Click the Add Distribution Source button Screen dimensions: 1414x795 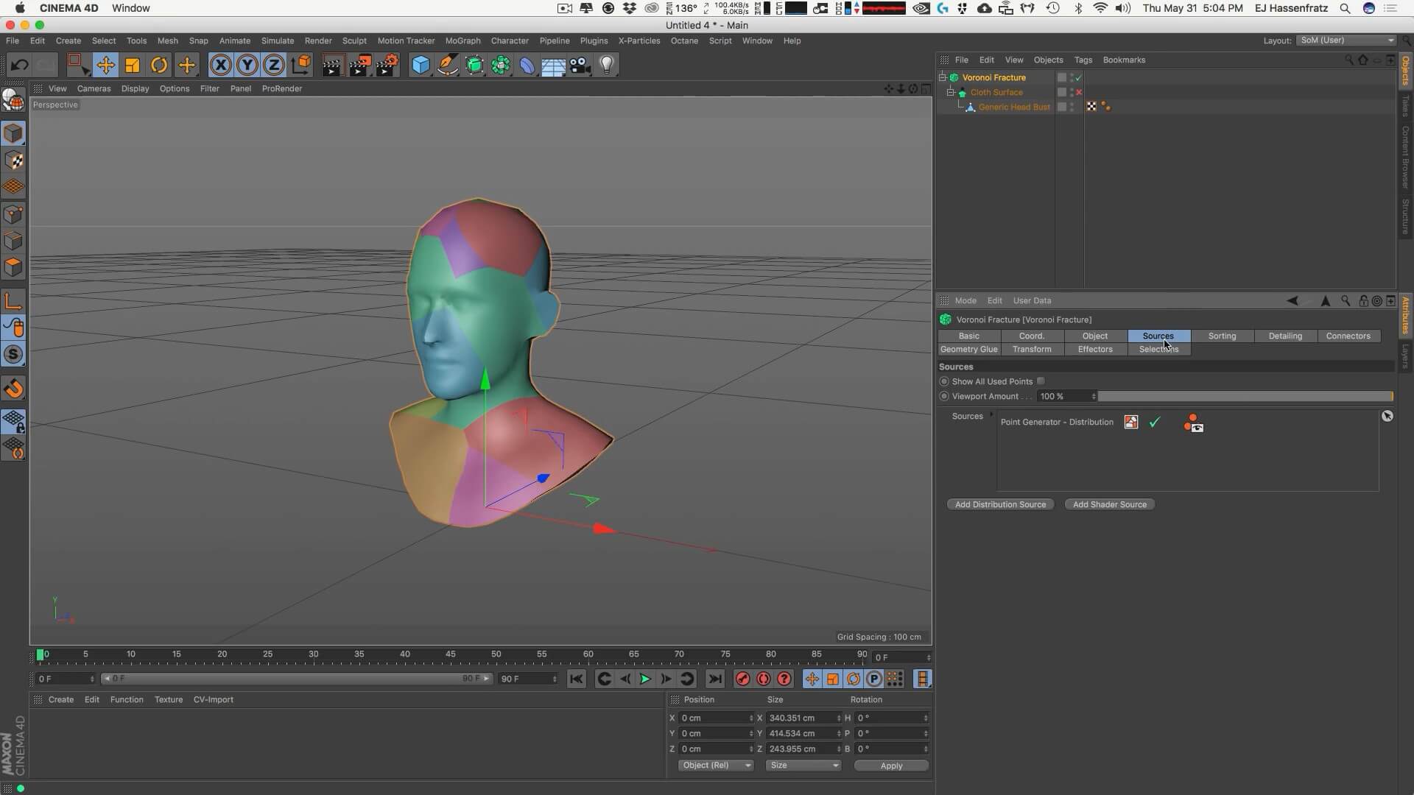[x=1000, y=504]
